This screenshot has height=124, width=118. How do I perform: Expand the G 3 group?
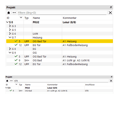(10, 26)
